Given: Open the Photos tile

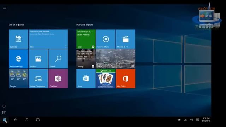Looking at the screenshot, I should click(38, 59).
